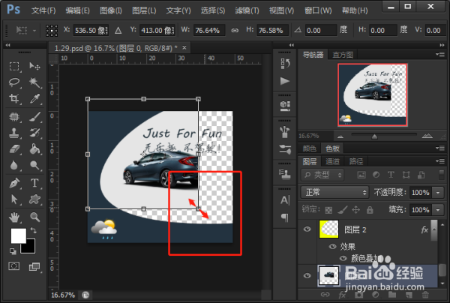The height and width of the screenshot is (303, 450).
Task: Click the W width percentage field
Action: click(x=209, y=31)
